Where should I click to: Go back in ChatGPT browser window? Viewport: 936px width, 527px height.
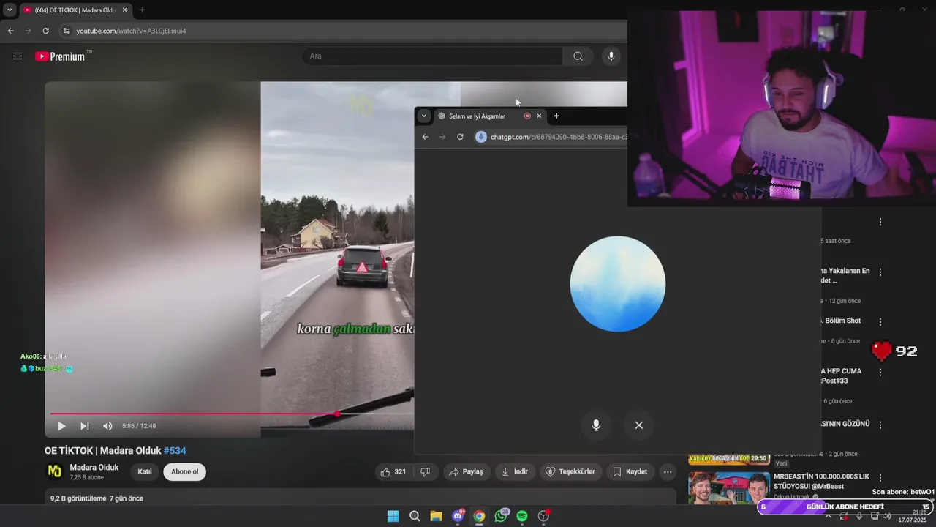425,137
